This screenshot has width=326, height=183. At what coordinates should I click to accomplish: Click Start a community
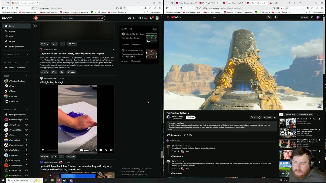coord(16,47)
